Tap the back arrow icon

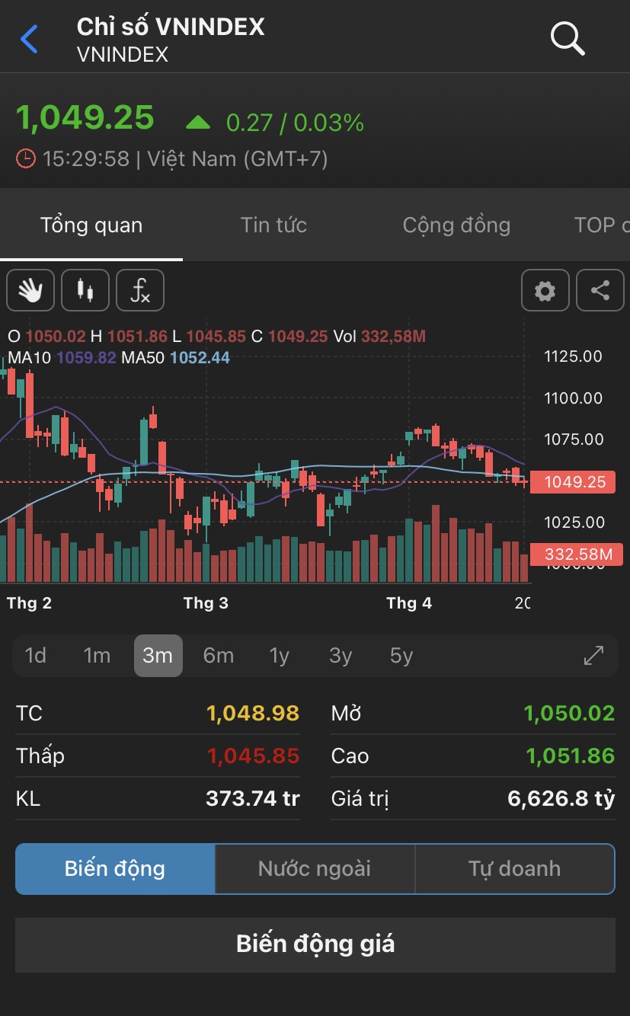click(x=30, y=39)
